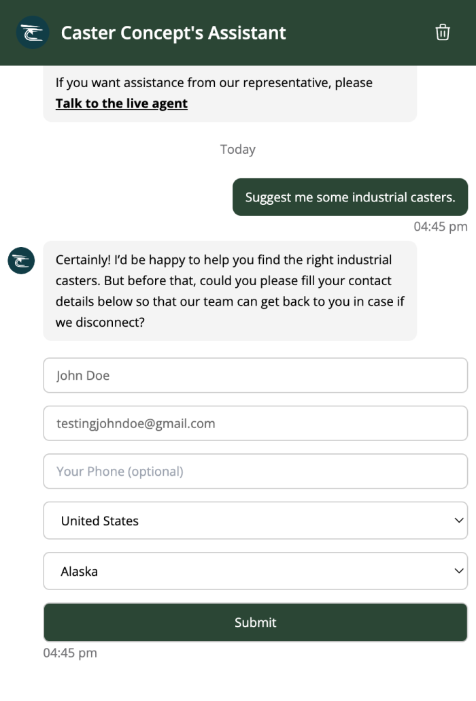Screen dimensions: 476x701
Task: Click the Caster Concepts logo in header
Action: pyautogui.click(x=33, y=33)
